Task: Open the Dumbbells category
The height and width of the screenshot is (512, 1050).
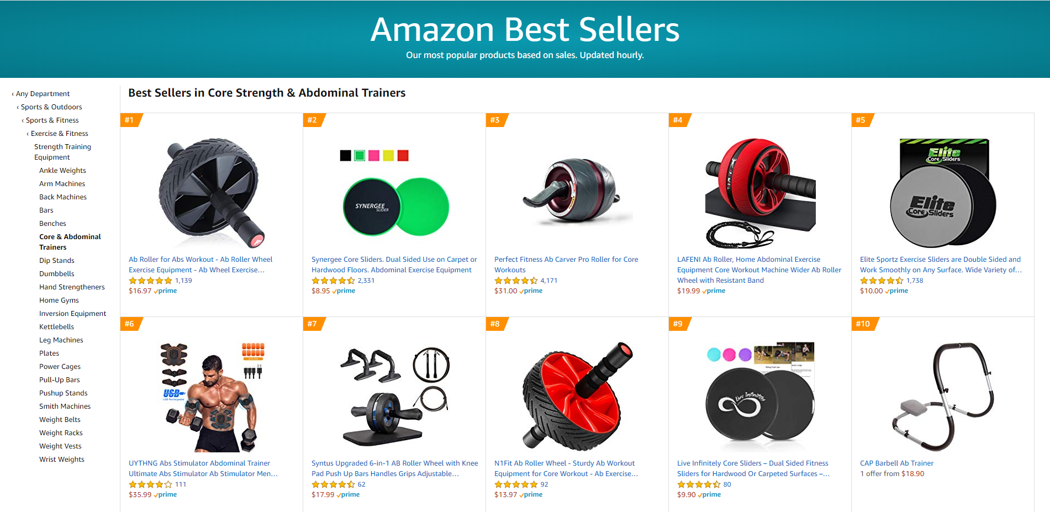Action: tap(56, 274)
